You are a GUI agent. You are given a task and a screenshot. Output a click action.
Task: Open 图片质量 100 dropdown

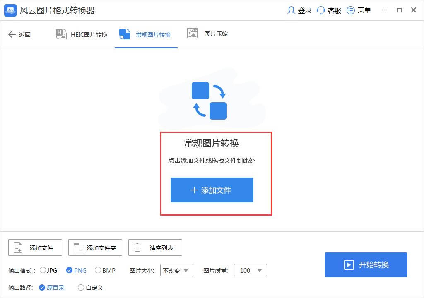(251, 270)
